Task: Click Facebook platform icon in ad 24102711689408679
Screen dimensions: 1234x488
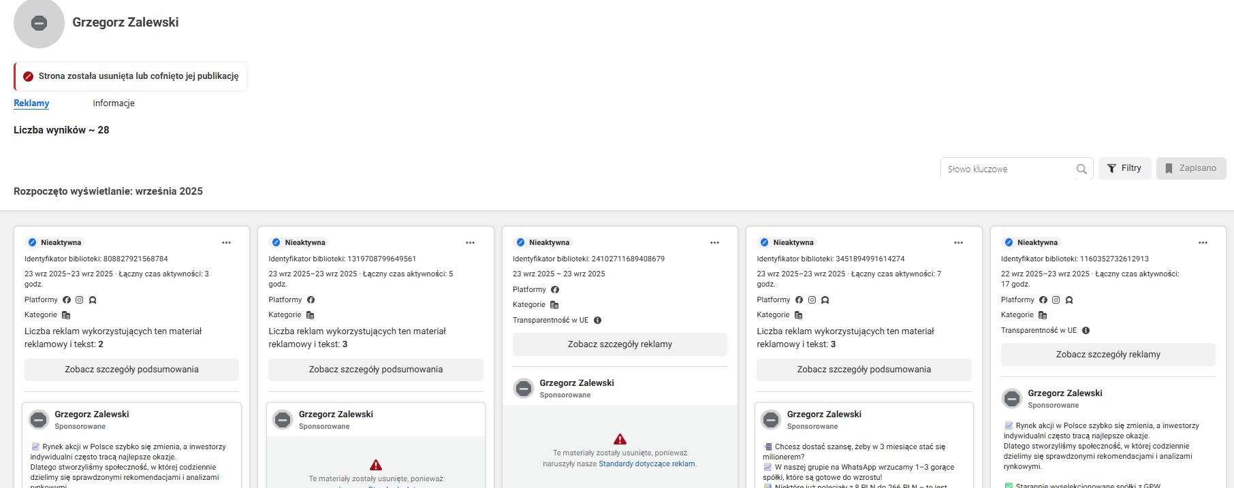Action: 554,289
